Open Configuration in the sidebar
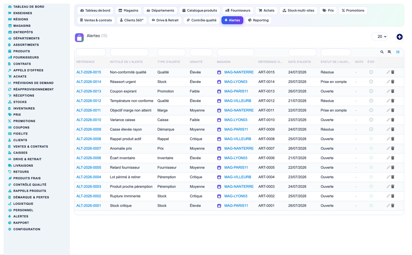This screenshot has height=255, width=412. pos(27,229)
